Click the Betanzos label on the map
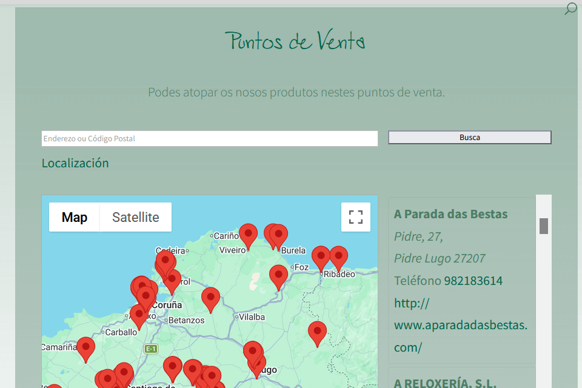This screenshot has height=388, width=582. click(186, 321)
